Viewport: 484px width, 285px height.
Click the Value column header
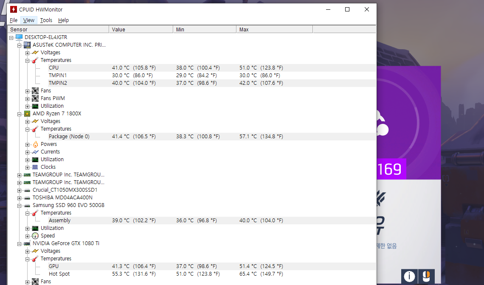[x=141, y=30]
